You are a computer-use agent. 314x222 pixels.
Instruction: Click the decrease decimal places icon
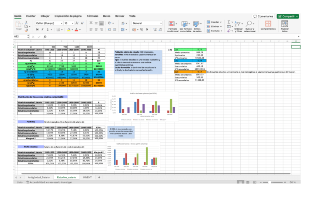point(160,30)
